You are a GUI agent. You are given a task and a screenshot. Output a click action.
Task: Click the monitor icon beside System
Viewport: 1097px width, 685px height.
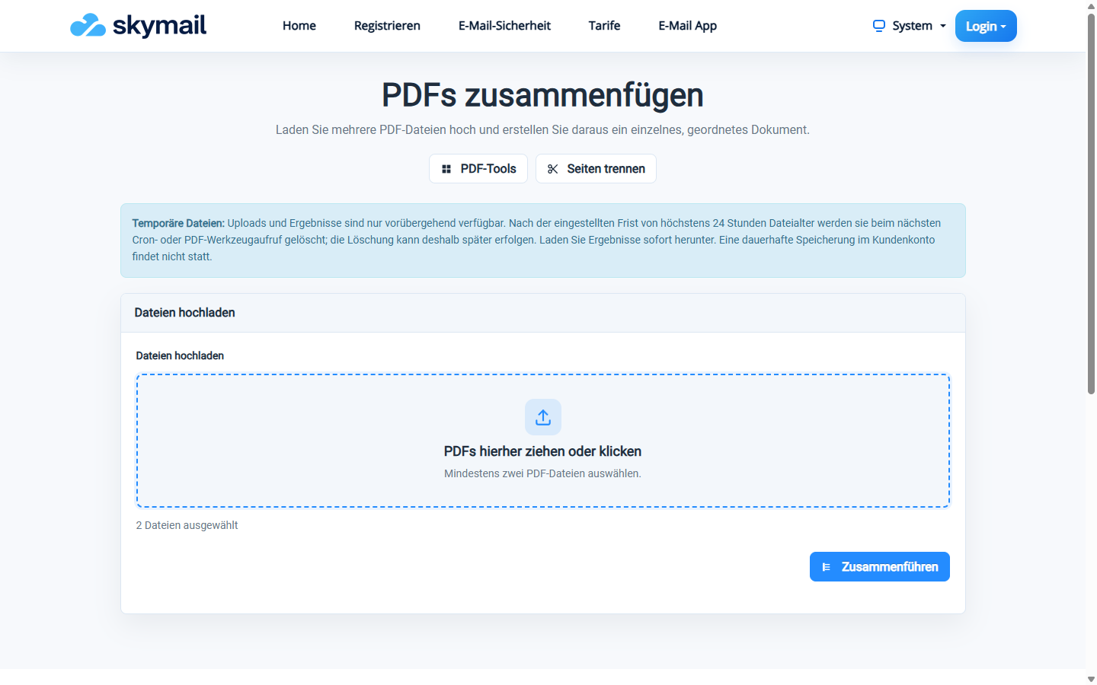click(879, 26)
